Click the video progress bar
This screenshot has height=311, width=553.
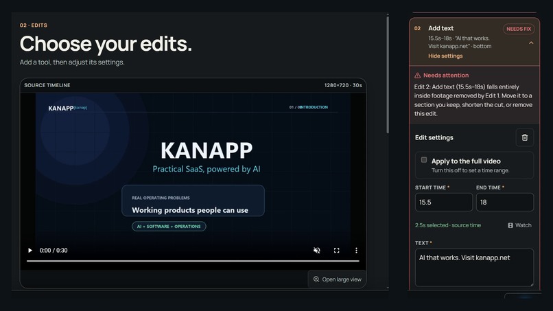193,261
